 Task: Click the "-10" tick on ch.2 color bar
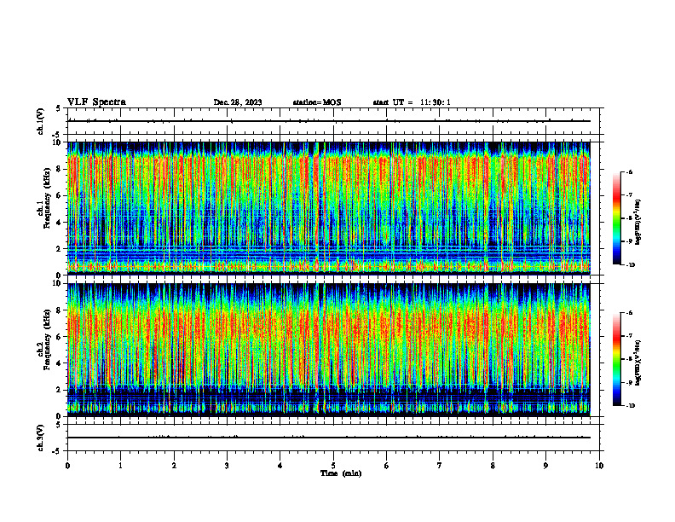click(631, 406)
